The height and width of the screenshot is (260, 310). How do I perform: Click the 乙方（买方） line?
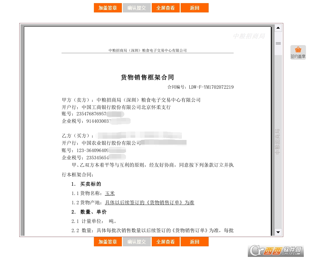click(x=122, y=135)
